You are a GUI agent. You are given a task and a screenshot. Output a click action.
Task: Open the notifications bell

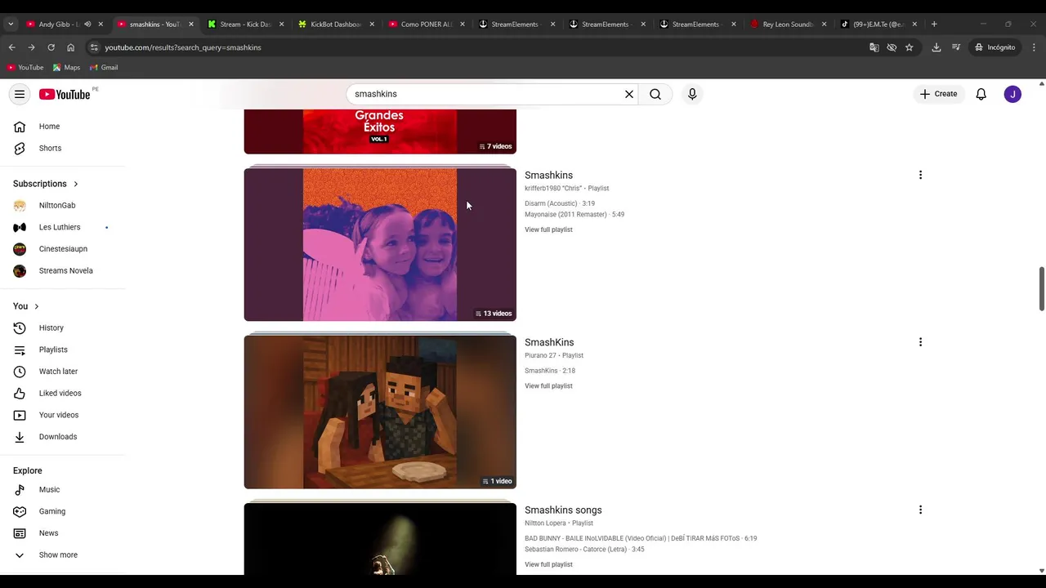(981, 94)
